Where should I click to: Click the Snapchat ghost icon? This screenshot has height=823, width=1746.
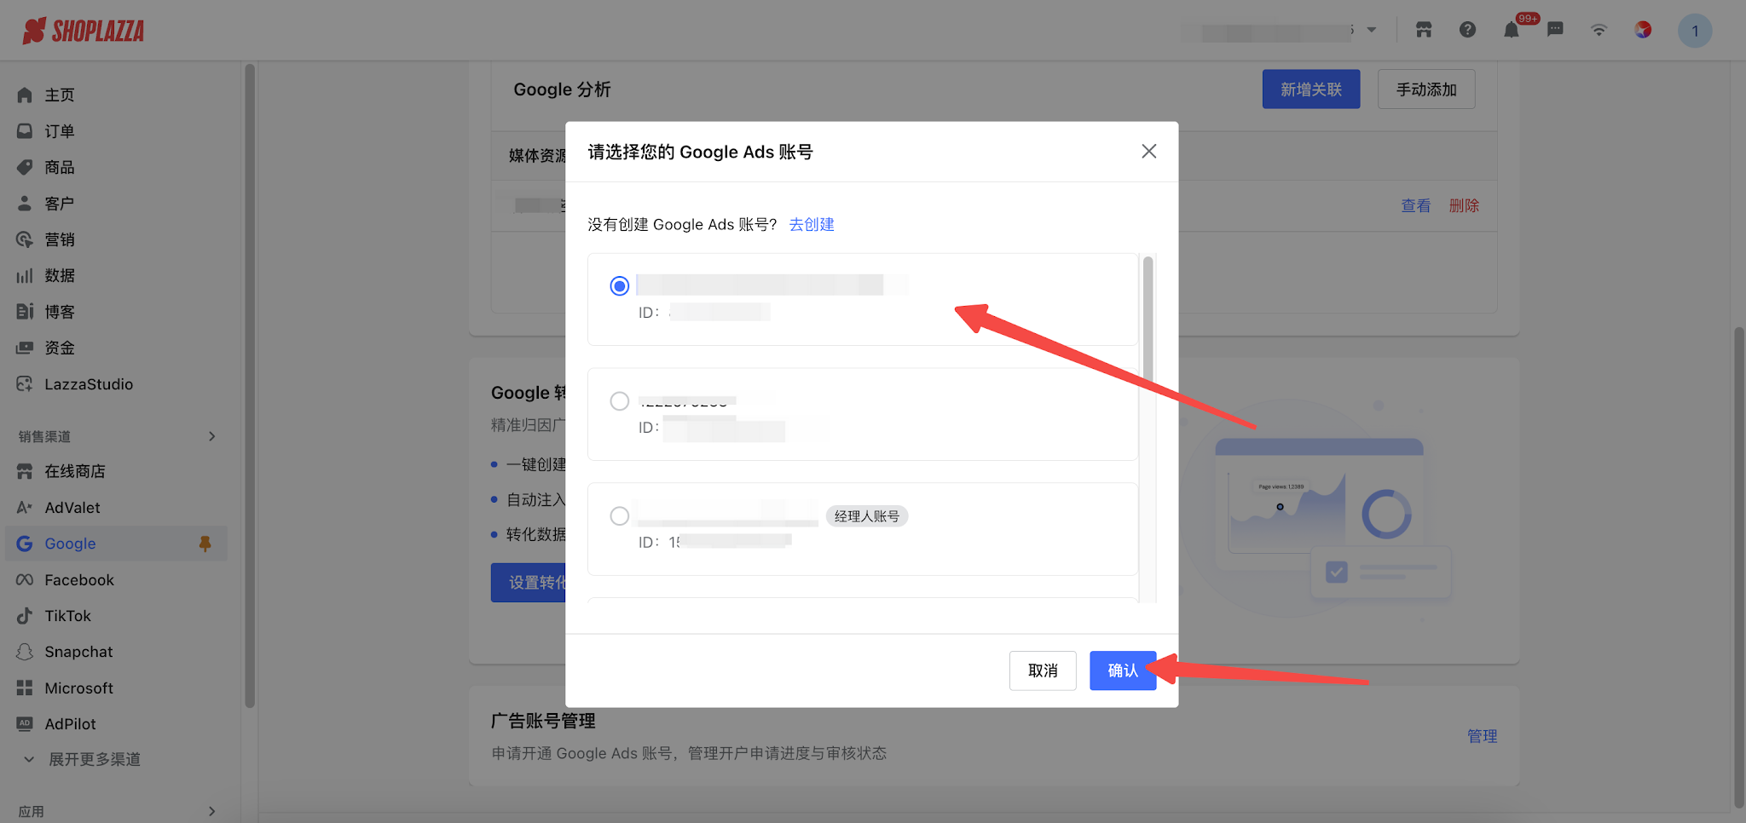point(25,652)
